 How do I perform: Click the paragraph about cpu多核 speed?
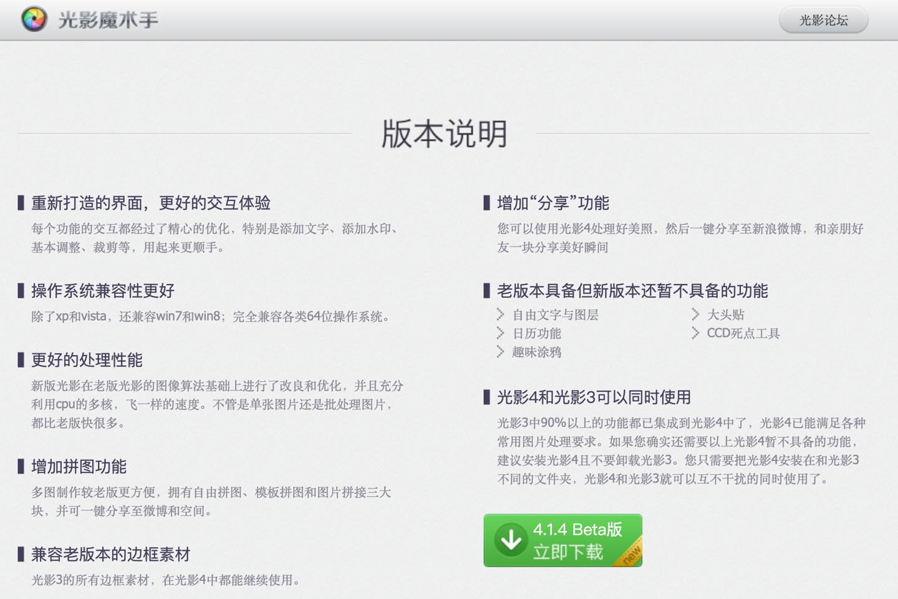point(217,404)
